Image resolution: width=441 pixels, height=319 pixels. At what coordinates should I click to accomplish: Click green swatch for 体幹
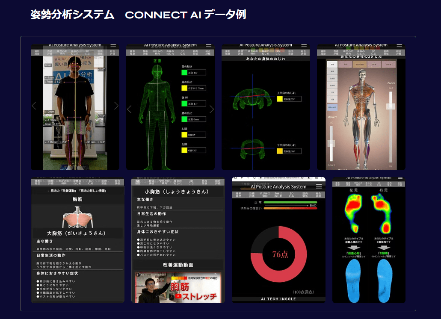click(184, 104)
